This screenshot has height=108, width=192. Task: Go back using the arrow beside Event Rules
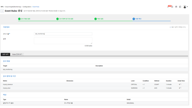2,11
